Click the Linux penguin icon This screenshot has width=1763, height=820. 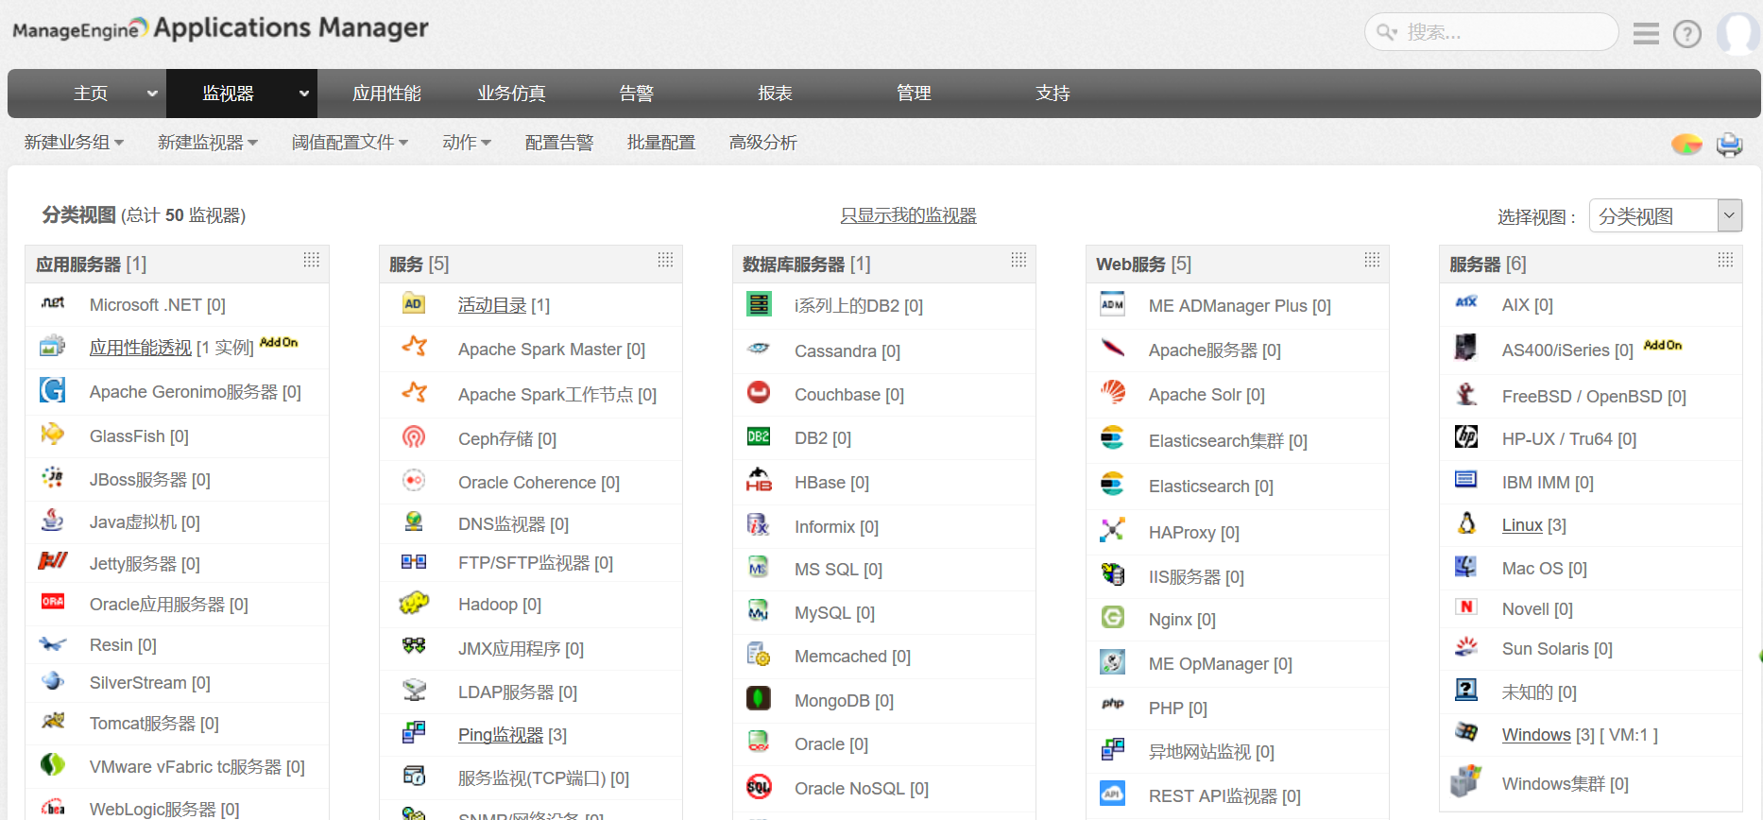click(x=1466, y=522)
